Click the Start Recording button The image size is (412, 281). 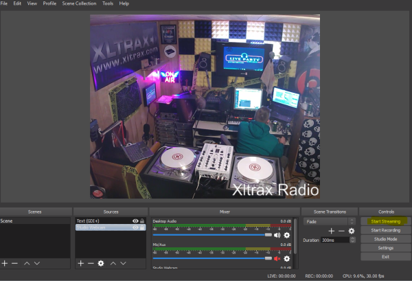(x=385, y=230)
